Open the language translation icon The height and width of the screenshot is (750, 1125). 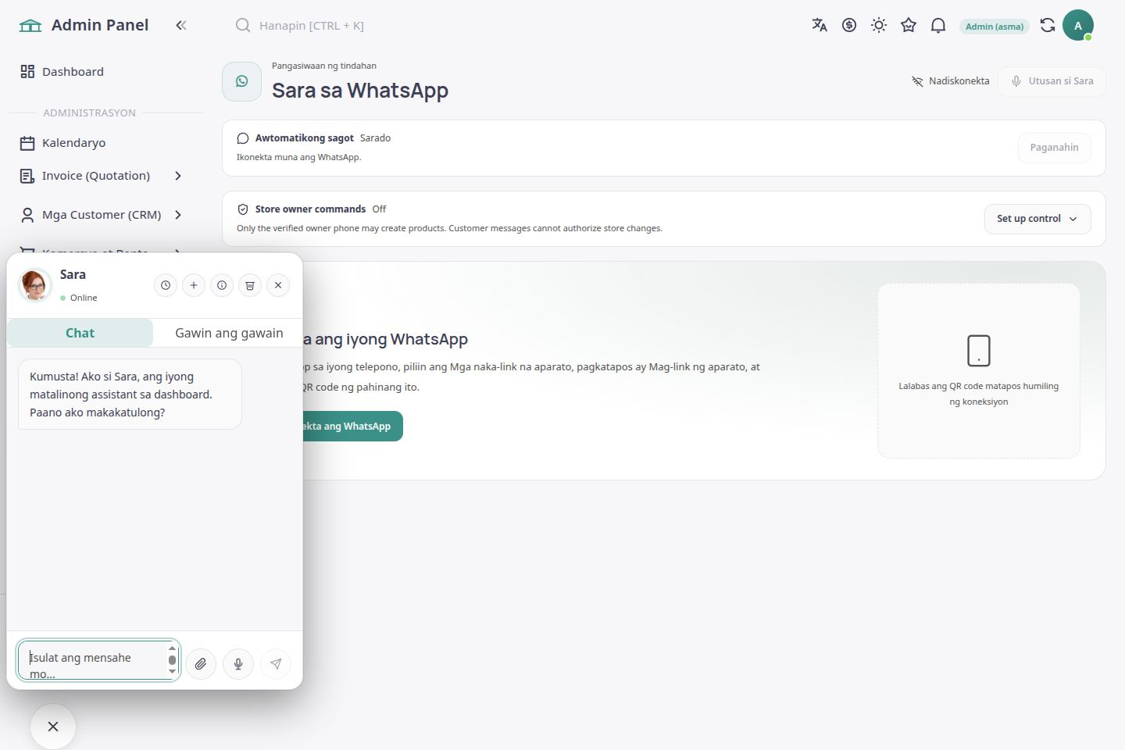(x=820, y=25)
